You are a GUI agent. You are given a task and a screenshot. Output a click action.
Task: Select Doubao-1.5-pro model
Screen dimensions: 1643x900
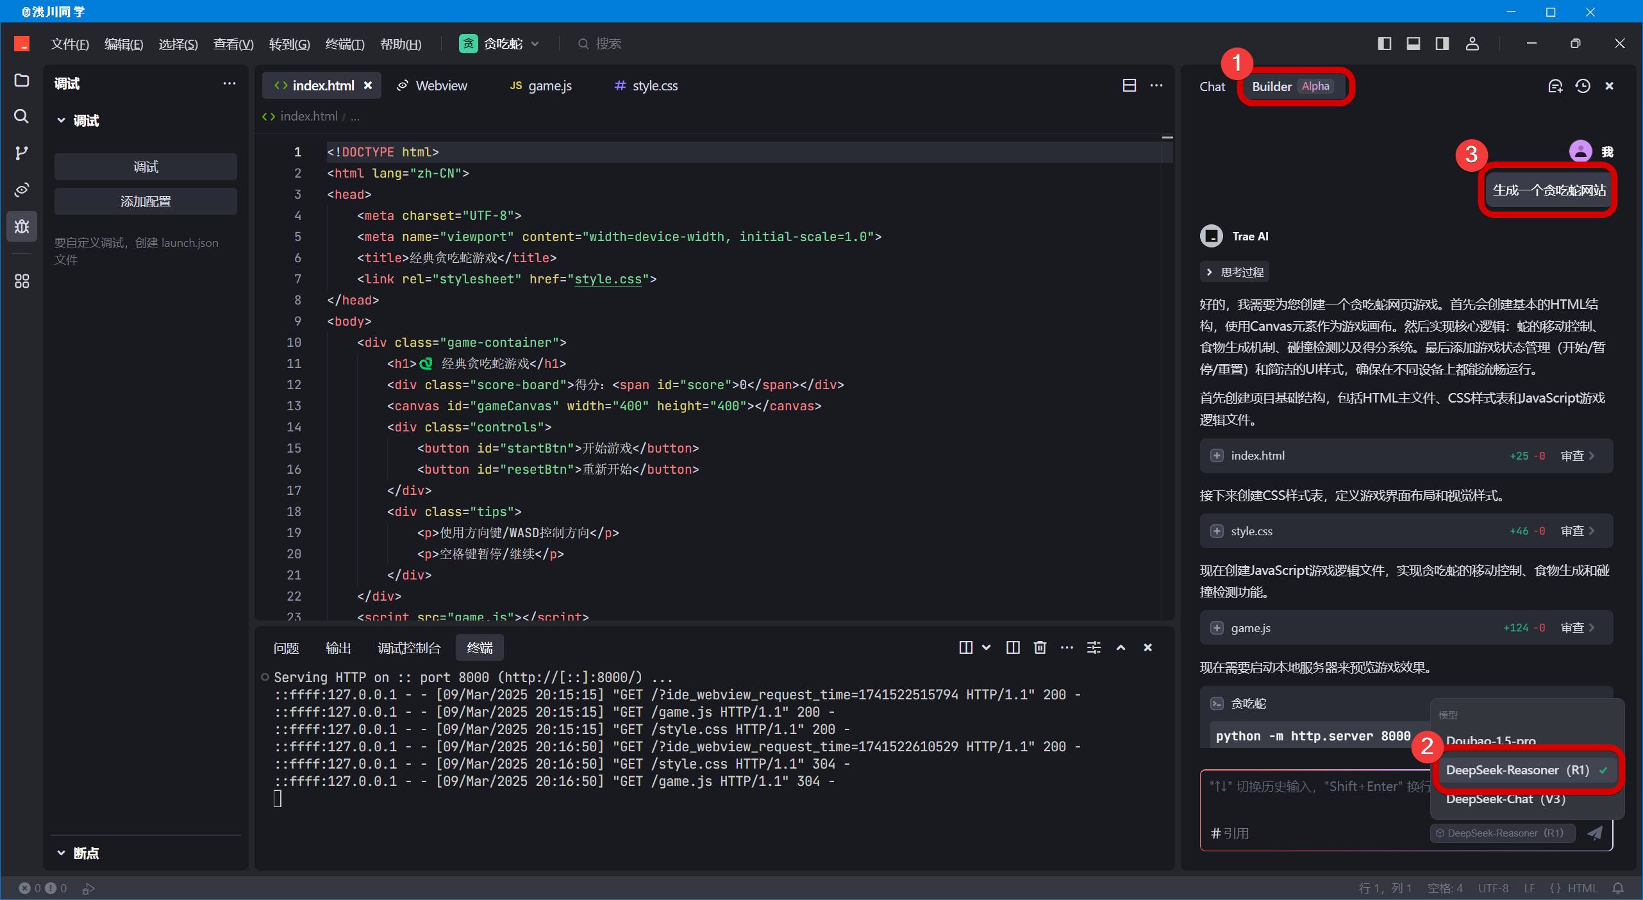pyautogui.click(x=1490, y=740)
